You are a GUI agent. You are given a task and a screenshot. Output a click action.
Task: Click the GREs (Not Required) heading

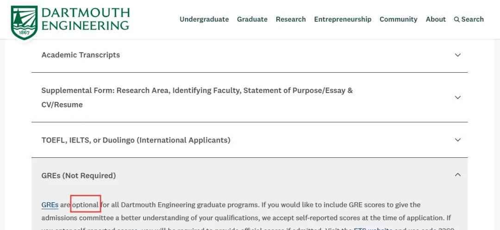coord(78,175)
